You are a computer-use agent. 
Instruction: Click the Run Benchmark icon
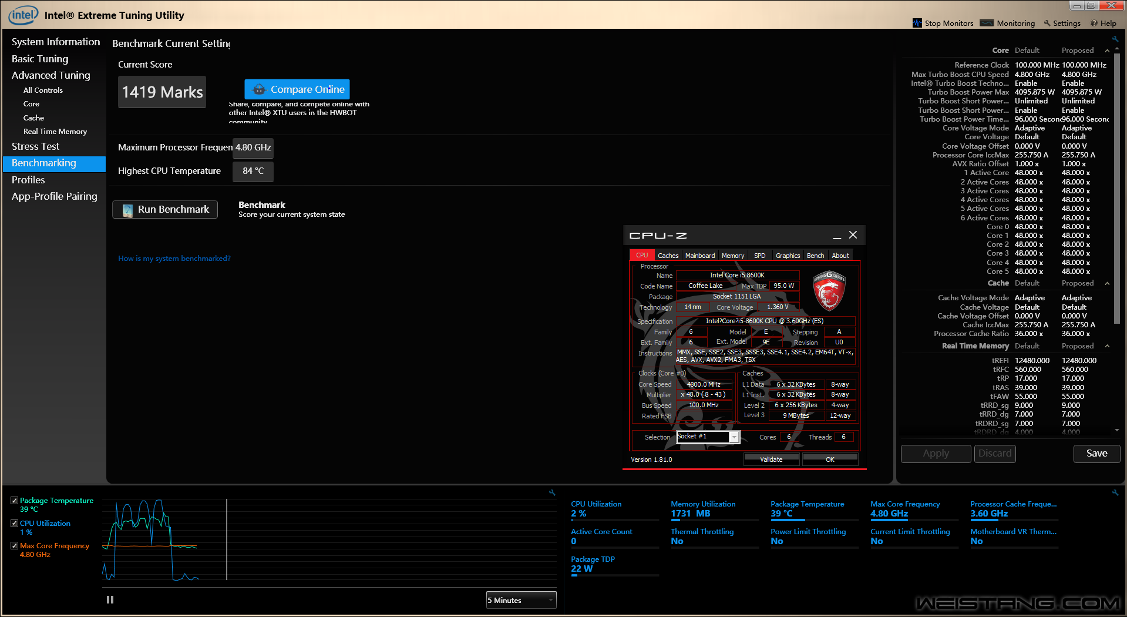[127, 210]
